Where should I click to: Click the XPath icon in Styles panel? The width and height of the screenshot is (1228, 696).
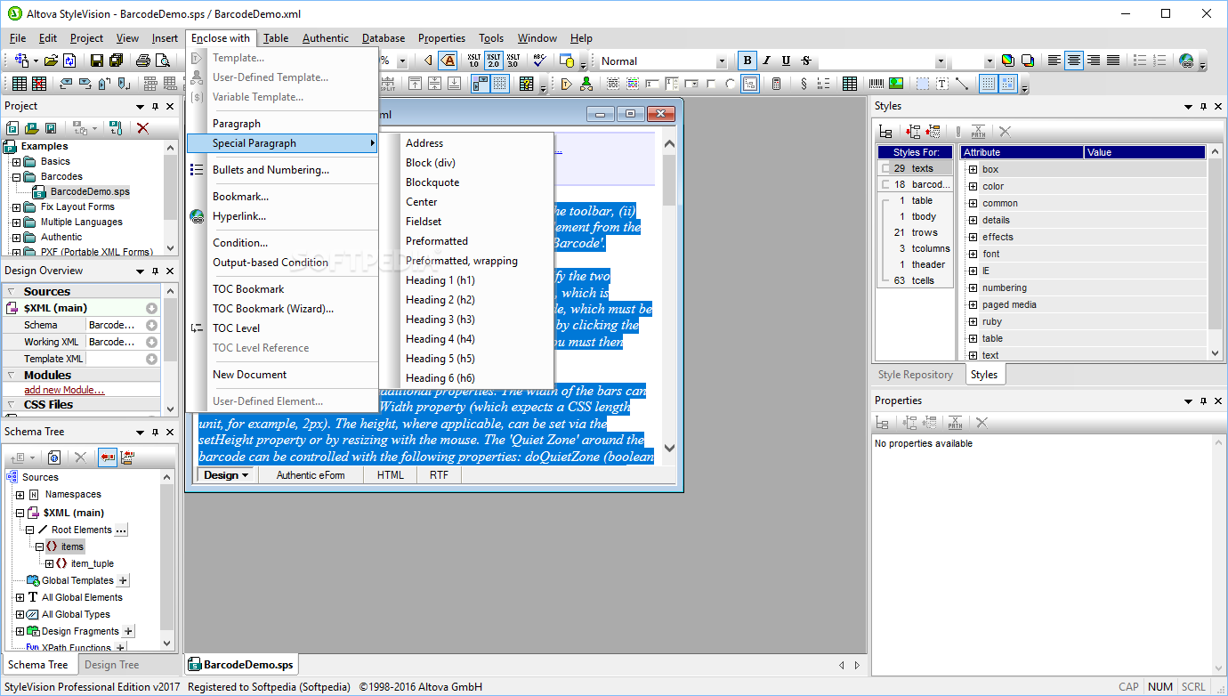coord(978,132)
